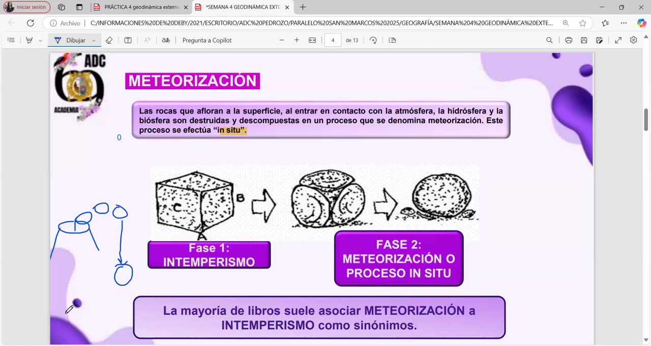Click the Fase 1: INTEMPERISMO label
651x346 pixels.
(209, 255)
